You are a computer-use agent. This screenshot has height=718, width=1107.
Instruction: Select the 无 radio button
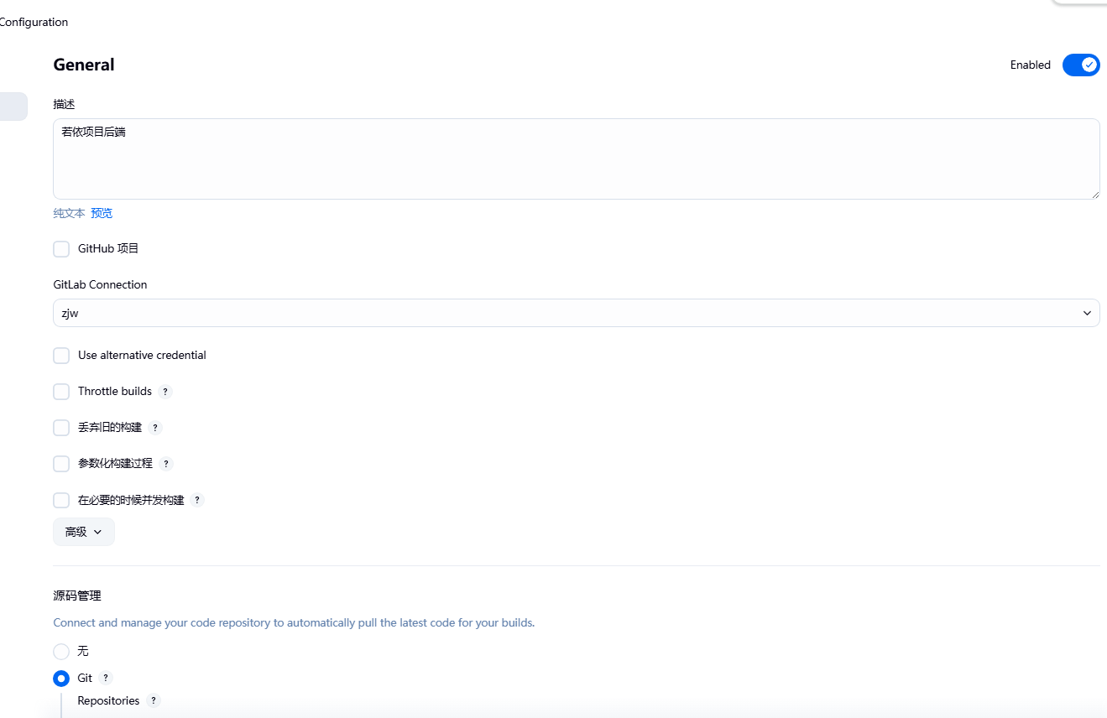pos(61,652)
